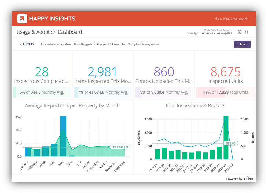Image resolution: width=268 pixels, height=193 pixels.
Task: Click the 13.7 MEAN reference label
Action: point(120,147)
